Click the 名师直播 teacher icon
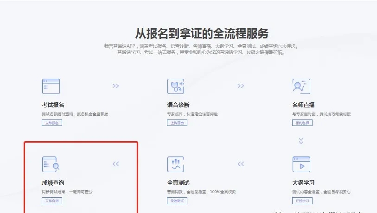377x213 pixels. (301, 86)
